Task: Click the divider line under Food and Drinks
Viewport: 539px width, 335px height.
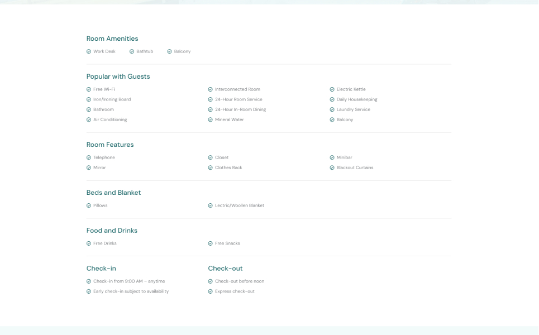Action: pos(268,255)
